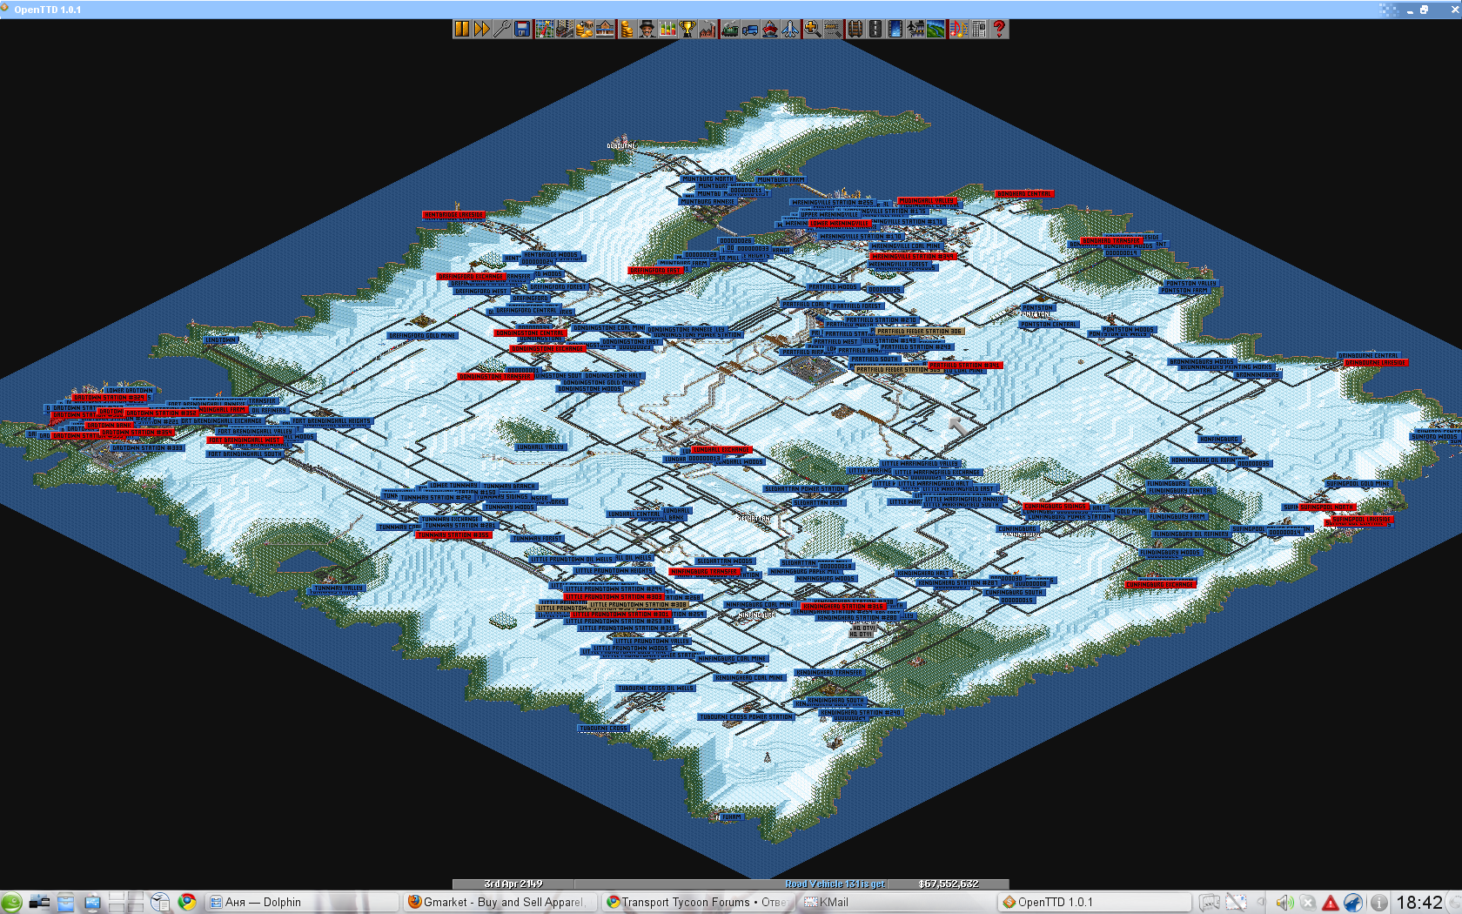
Task: Open the save game floppy disk menu
Action: point(522,29)
